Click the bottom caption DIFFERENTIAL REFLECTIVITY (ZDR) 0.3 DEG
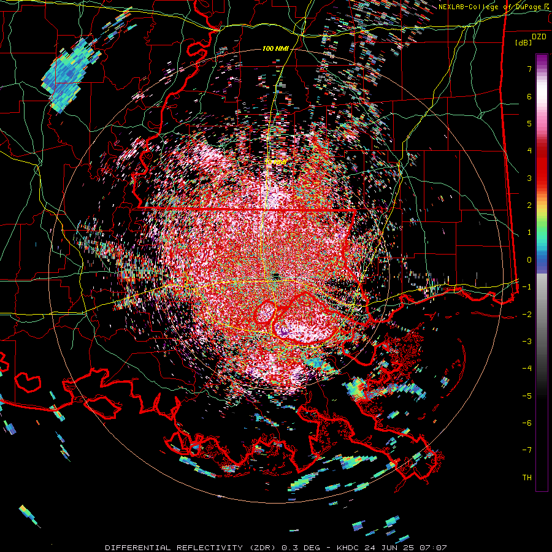Screen dimensions: 552x552 212,548
